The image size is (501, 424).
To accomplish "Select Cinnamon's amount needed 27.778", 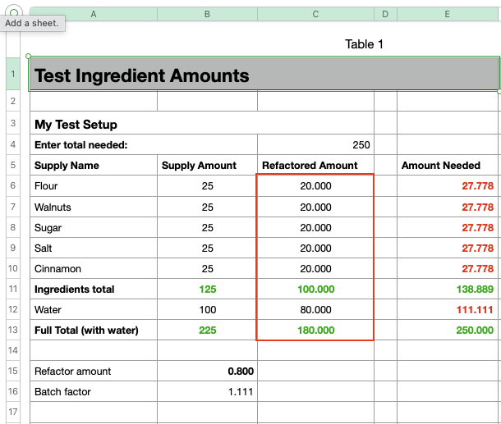I will click(x=448, y=269).
